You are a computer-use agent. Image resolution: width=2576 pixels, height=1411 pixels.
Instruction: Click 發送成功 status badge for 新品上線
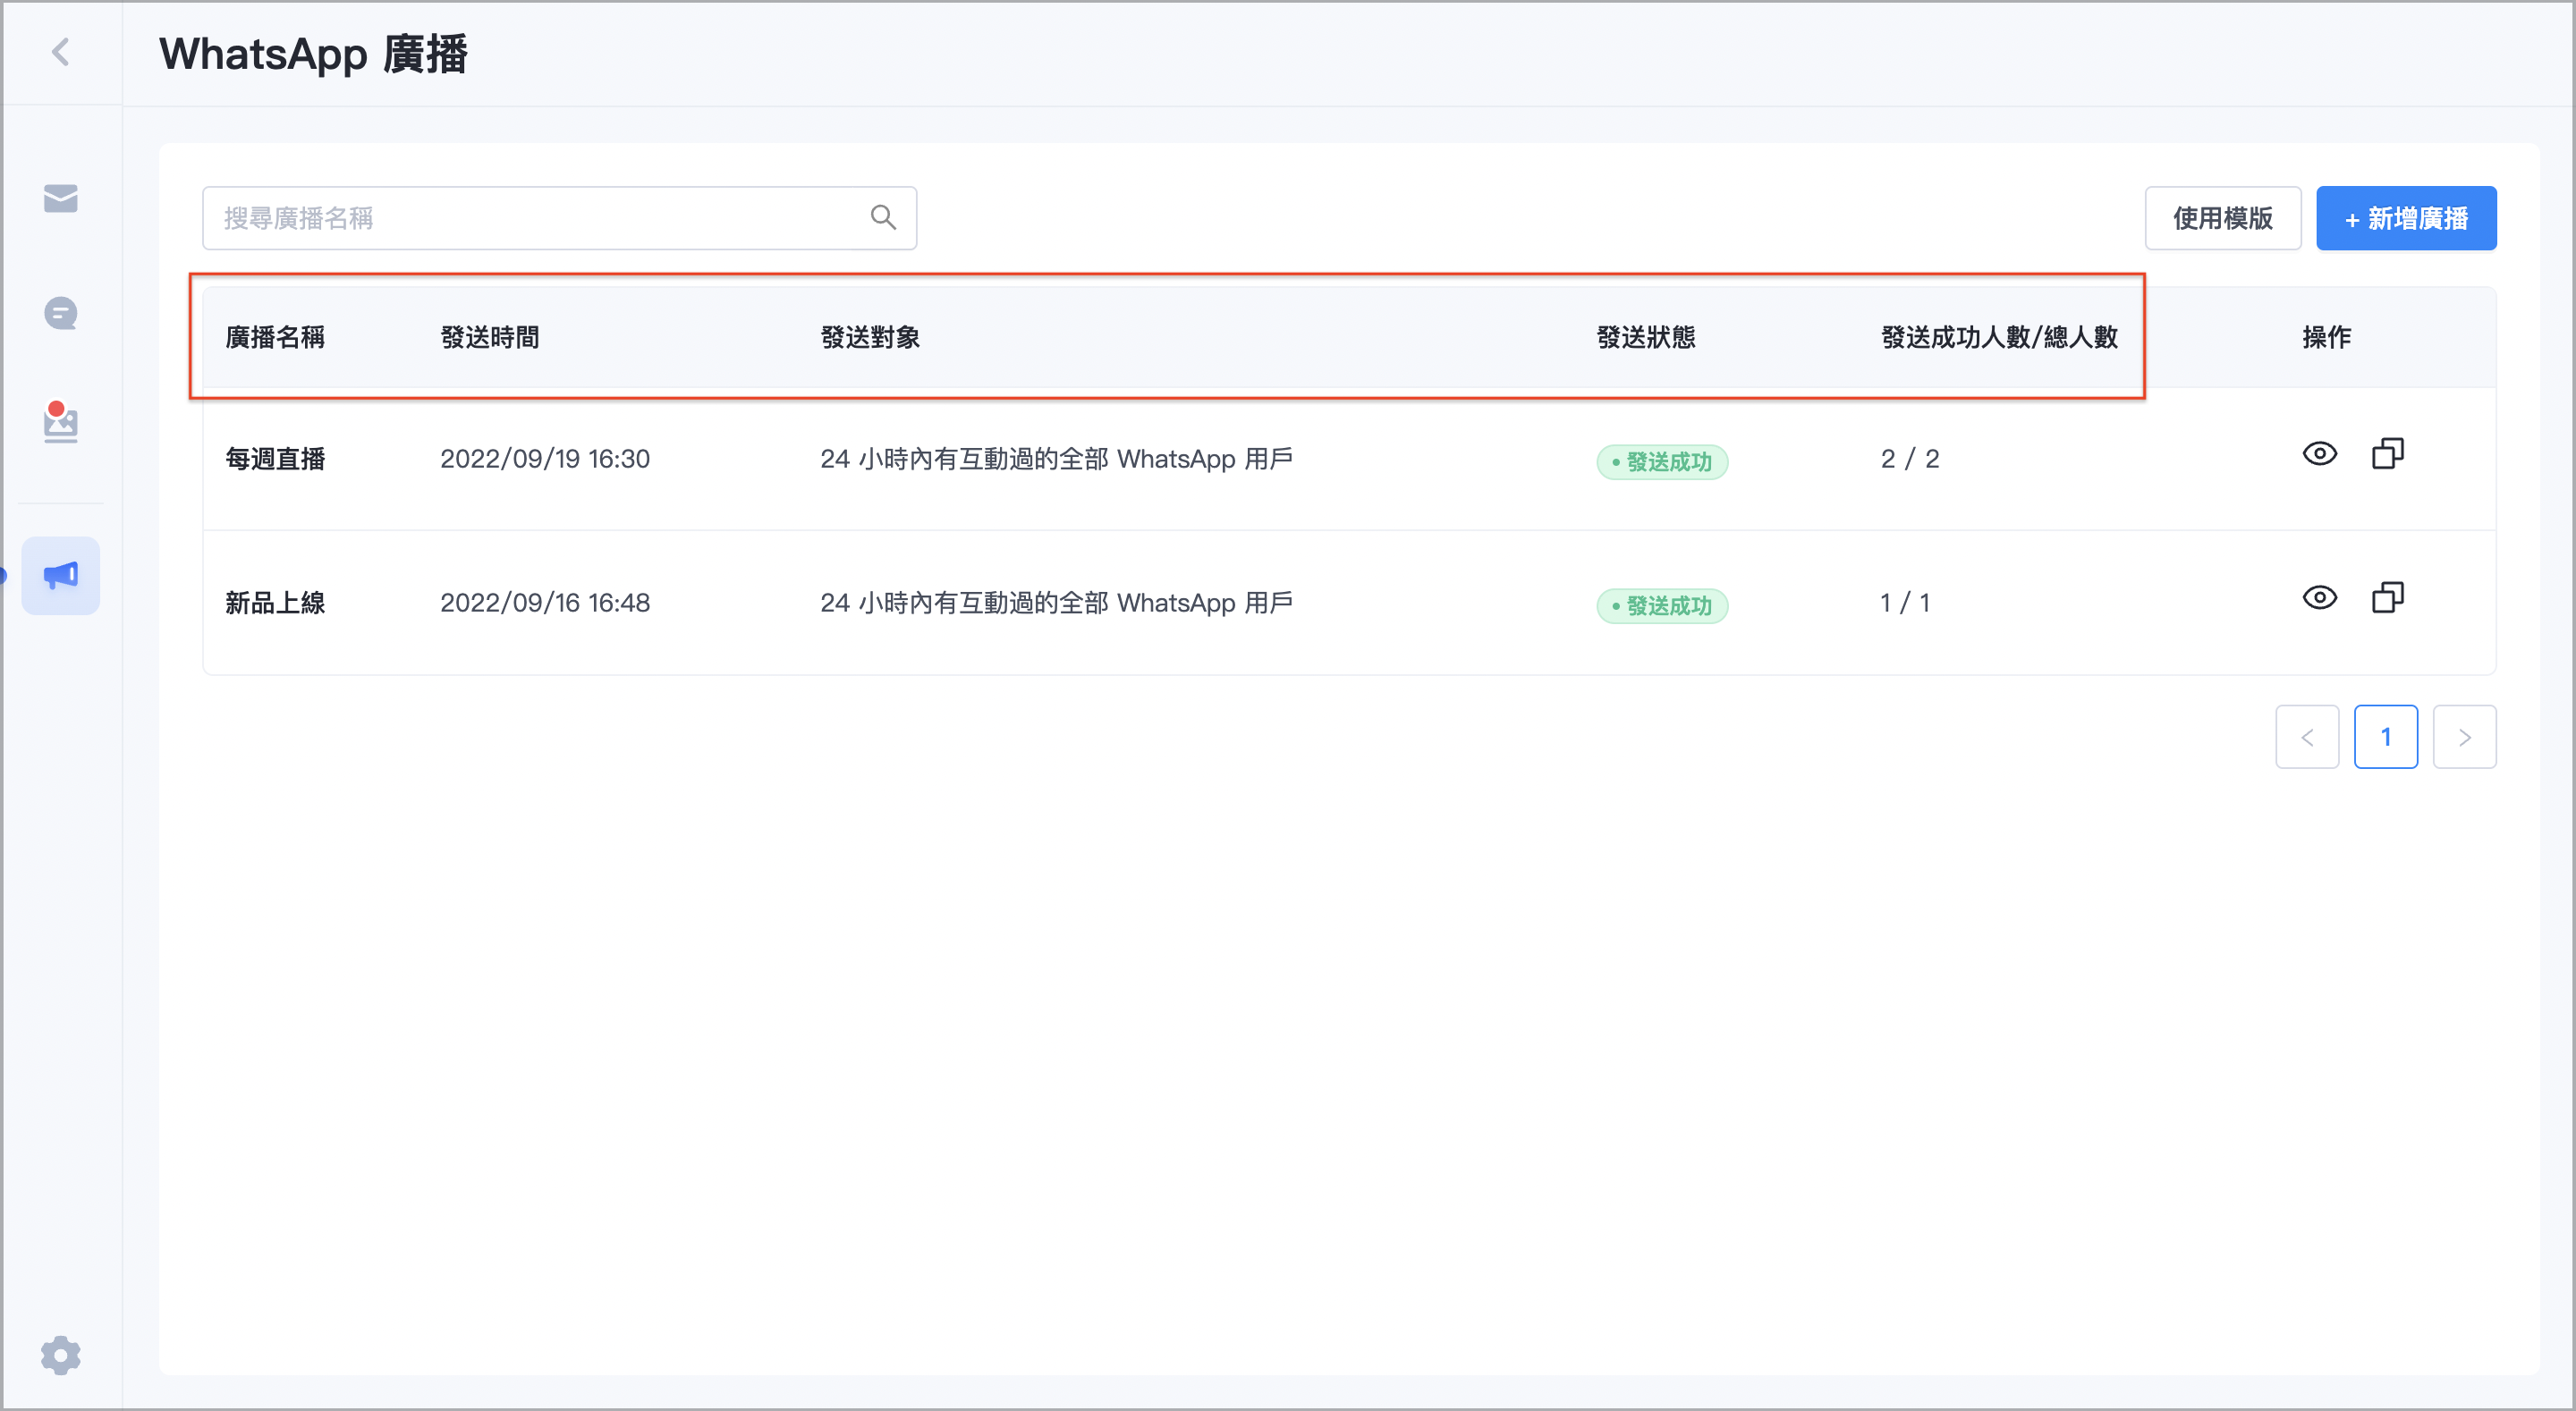(x=1662, y=606)
